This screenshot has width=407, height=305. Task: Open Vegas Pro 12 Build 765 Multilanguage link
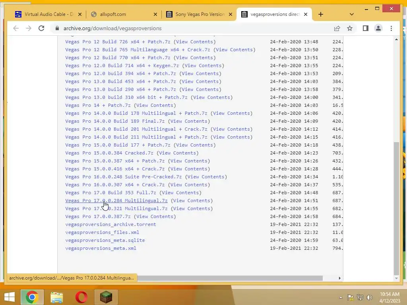pyautogui.click(x=138, y=50)
